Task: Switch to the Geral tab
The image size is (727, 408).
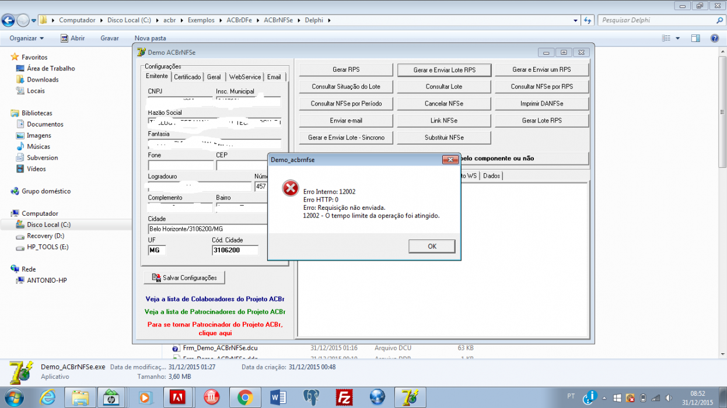Action: click(214, 77)
